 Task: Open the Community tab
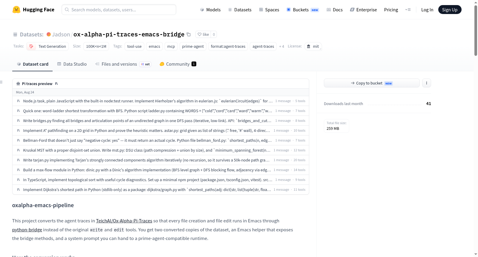(178, 64)
